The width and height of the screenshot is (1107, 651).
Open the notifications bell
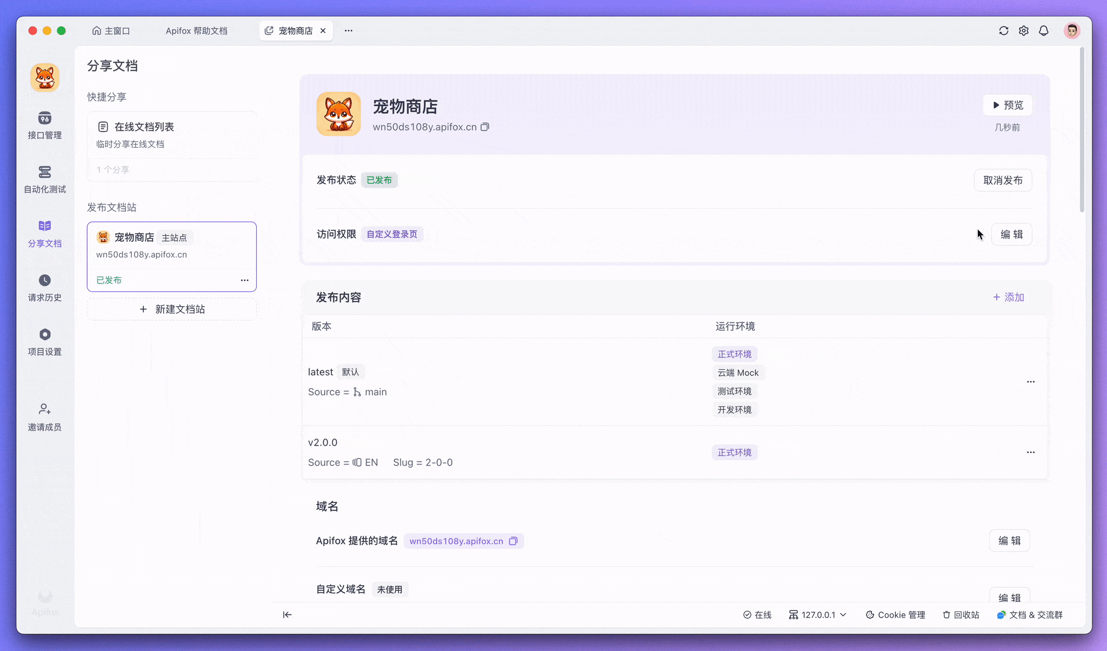click(1044, 31)
